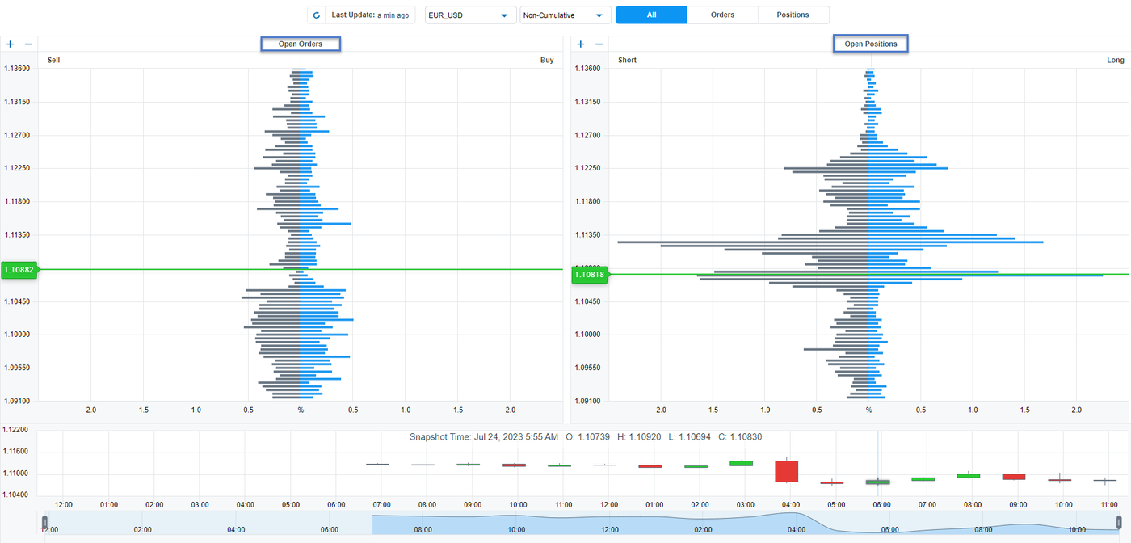Grab the right handle of the time range slider

pos(1120,522)
